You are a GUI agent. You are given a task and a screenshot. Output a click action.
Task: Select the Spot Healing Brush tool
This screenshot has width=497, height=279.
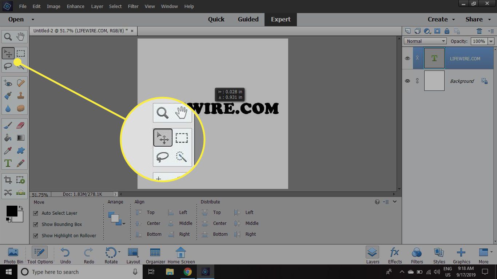point(21,84)
